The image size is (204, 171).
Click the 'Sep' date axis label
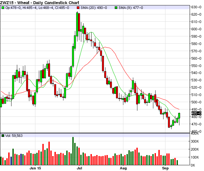pos(165,168)
